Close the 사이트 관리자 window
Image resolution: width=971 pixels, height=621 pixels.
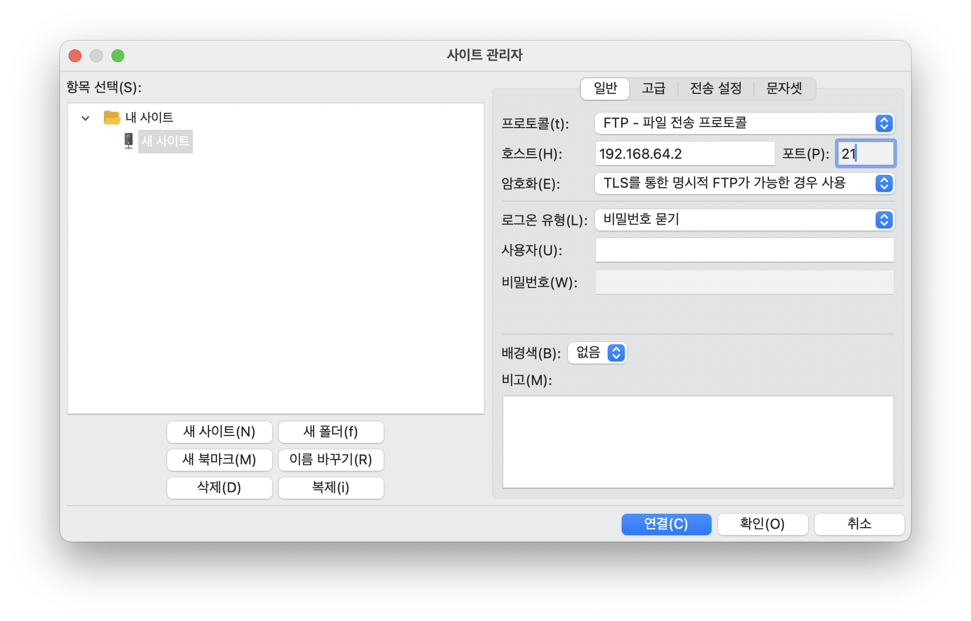75,56
